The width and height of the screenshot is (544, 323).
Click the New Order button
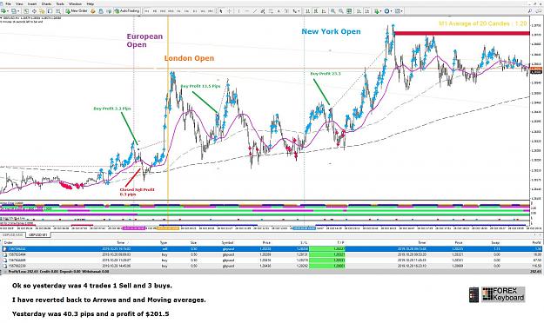[x=76, y=11]
